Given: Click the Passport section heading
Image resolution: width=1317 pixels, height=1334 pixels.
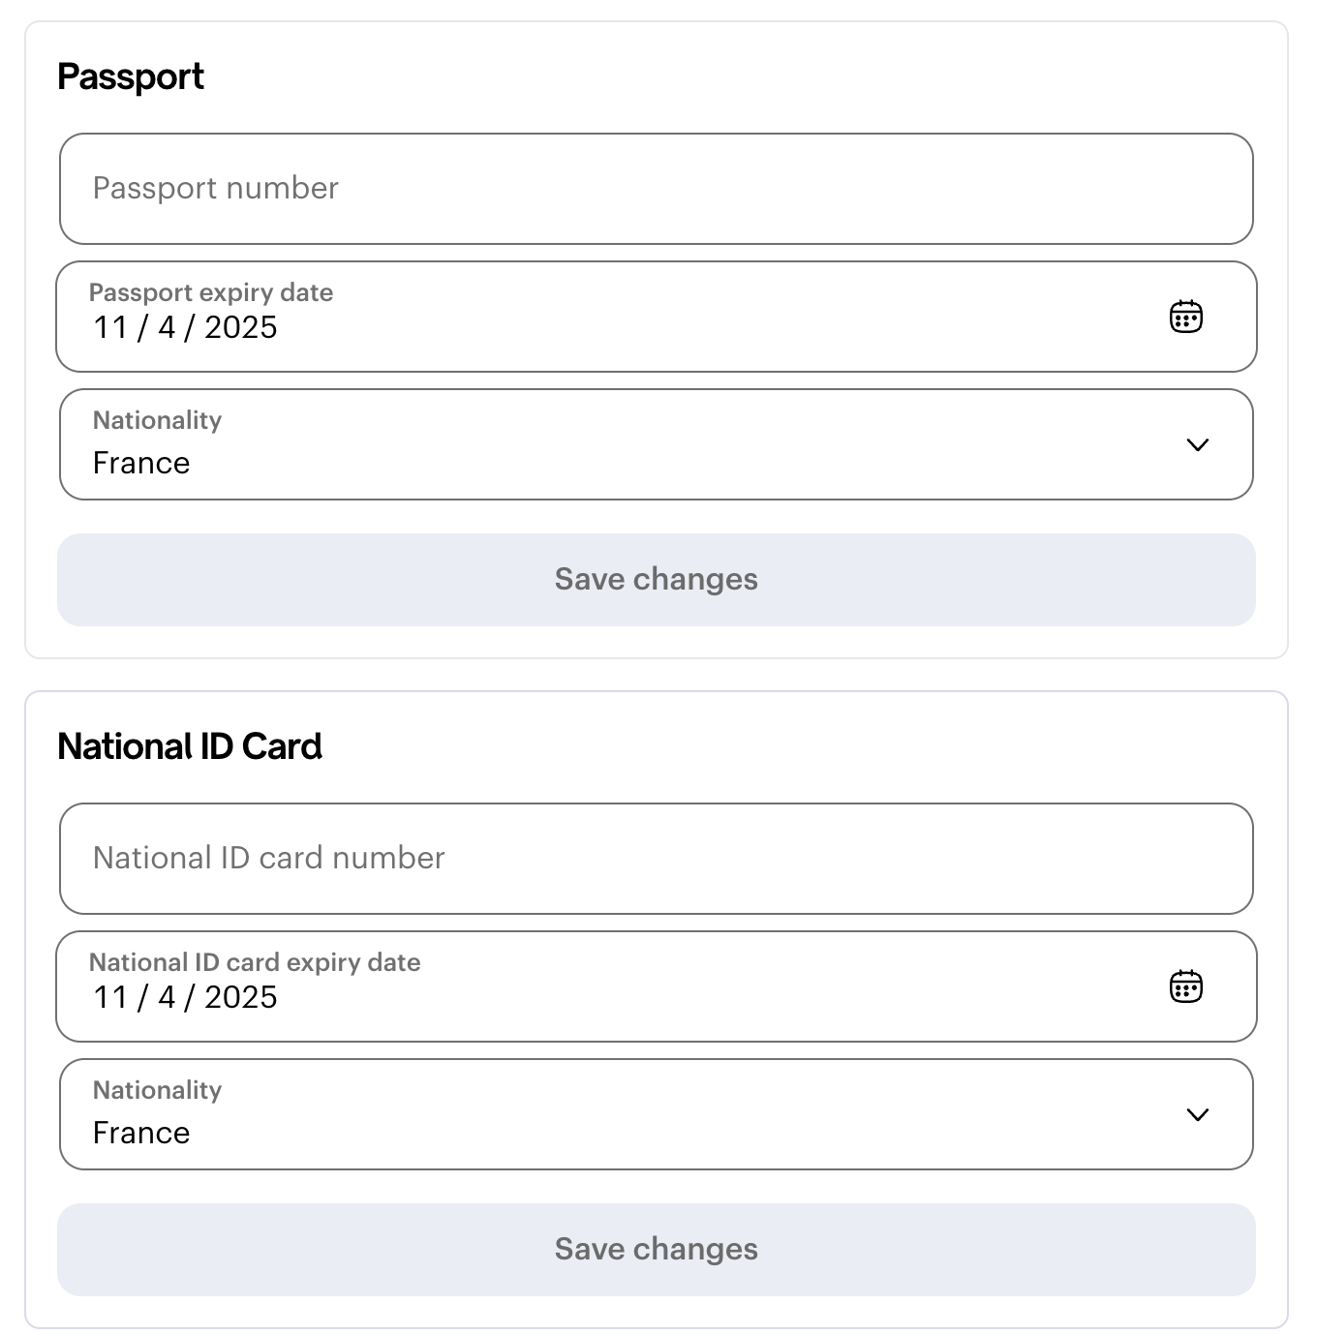Looking at the screenshot, I should tap(131, 76).
